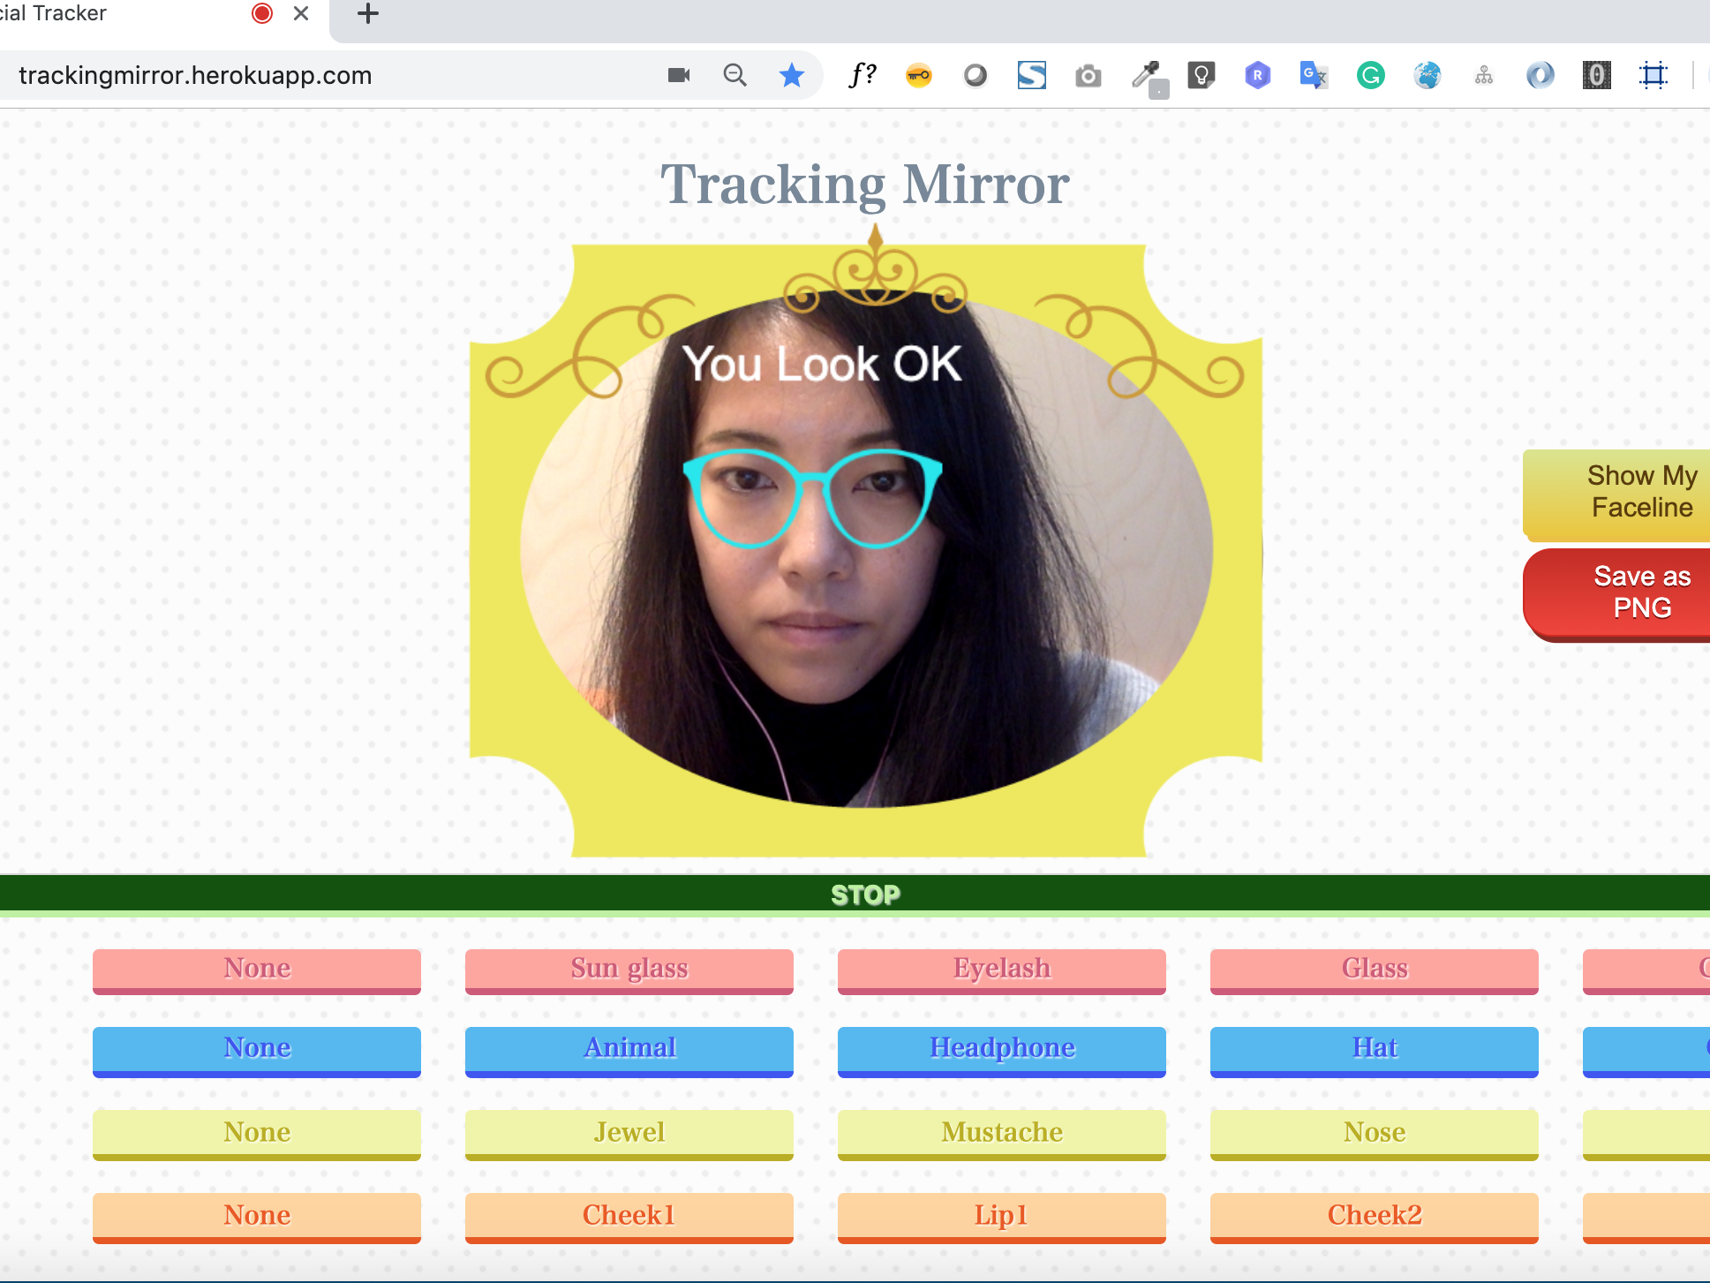Image resolution: width=1710 pixels, height=1283 pixels.
Task: Click the grey ring circle extension icon
Action: [x=976, y=75]
